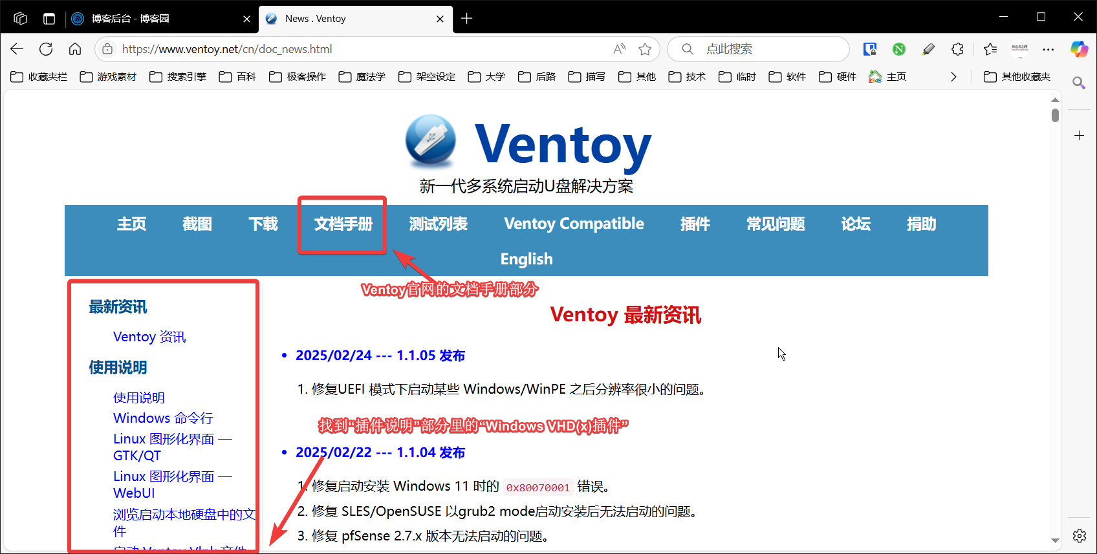The width and height of the screenshot is (1097, 554).
Task: Open the 搜索引擎 bookmark folder
Action: pyautogui.click(x=178, y=77)
